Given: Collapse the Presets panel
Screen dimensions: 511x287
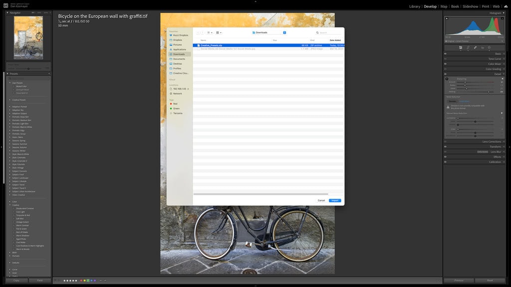Looking at the screenshot, I should [7, 74].
